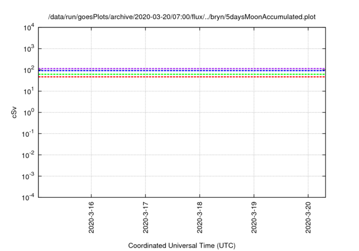
Task: Click the Coordinated Universal Time (UTC) label
Action: tap(182, 245)
